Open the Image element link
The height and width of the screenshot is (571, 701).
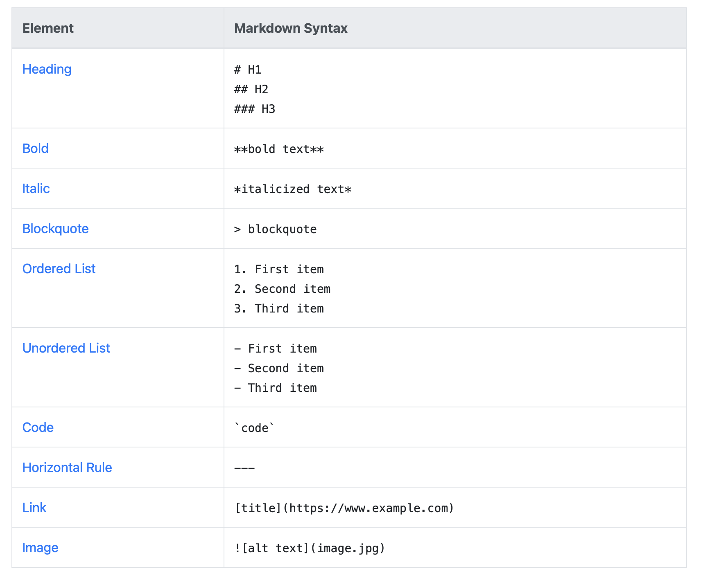[41, 547]
